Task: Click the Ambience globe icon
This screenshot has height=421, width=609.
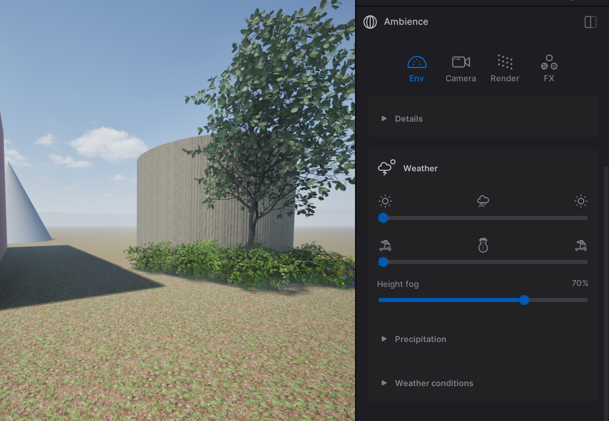Action: pyautogui.click(x=370, y=22)
